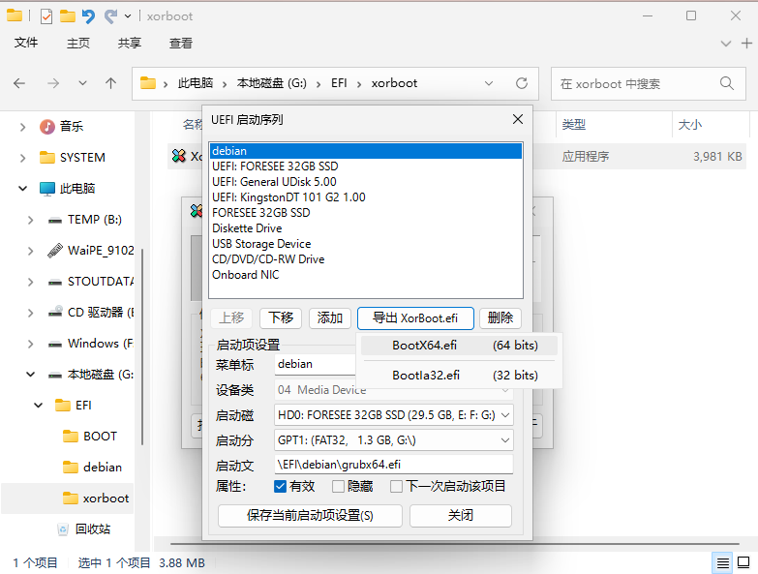Click the new folder icon in title bar
The image size is (758, 574).
coord(67,16)
